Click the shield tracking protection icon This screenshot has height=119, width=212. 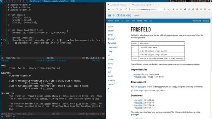pyautogui.click(x=126, y=10)
